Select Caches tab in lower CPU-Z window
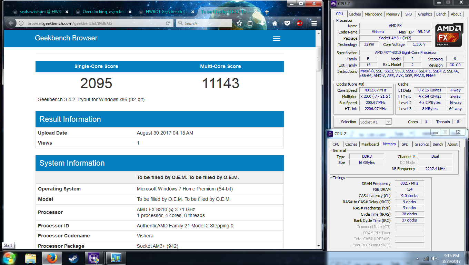The height and width of the screenshot is (265, 469). click(x=351, y=144)
